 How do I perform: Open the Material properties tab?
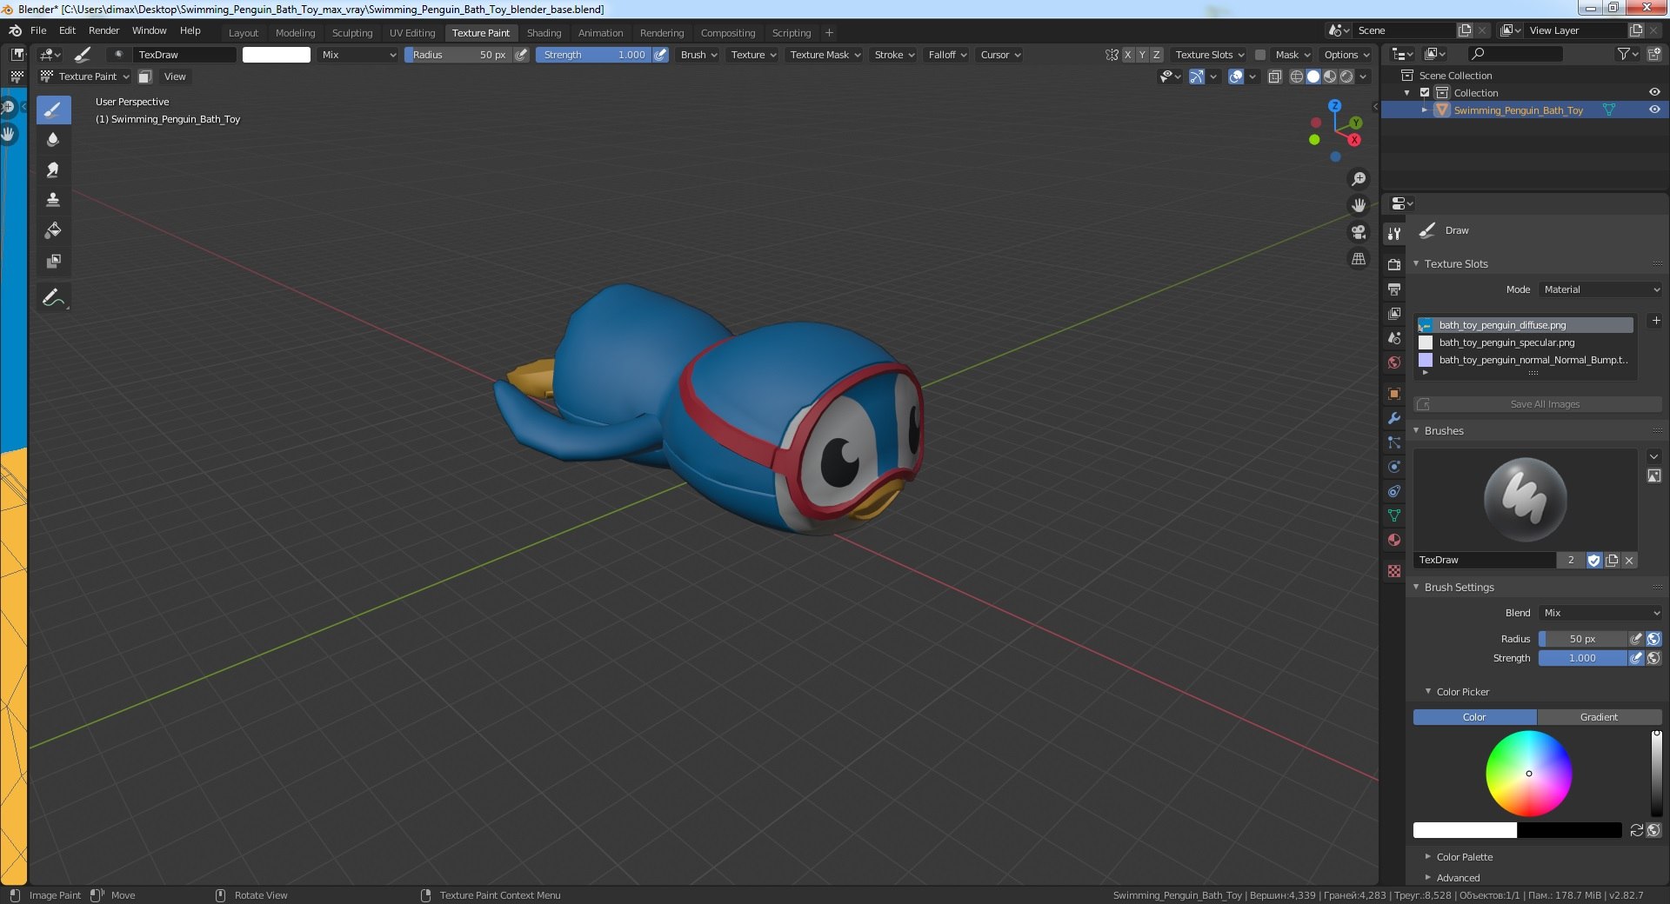pyautogui.click(x=1394, y=540)
